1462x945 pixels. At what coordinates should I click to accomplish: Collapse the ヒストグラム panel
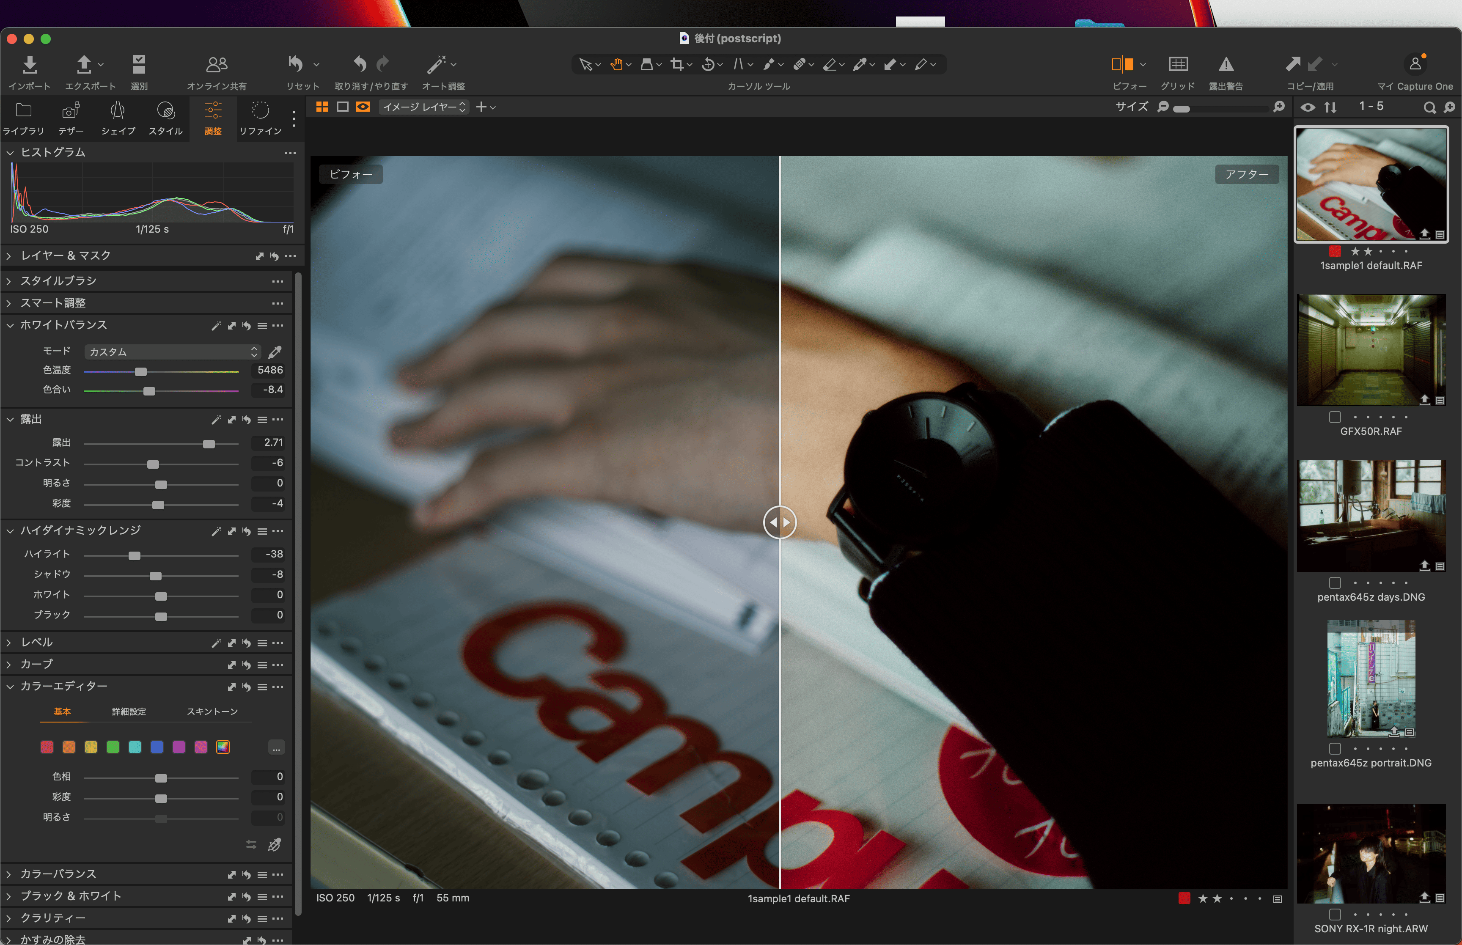coord(10,152)
